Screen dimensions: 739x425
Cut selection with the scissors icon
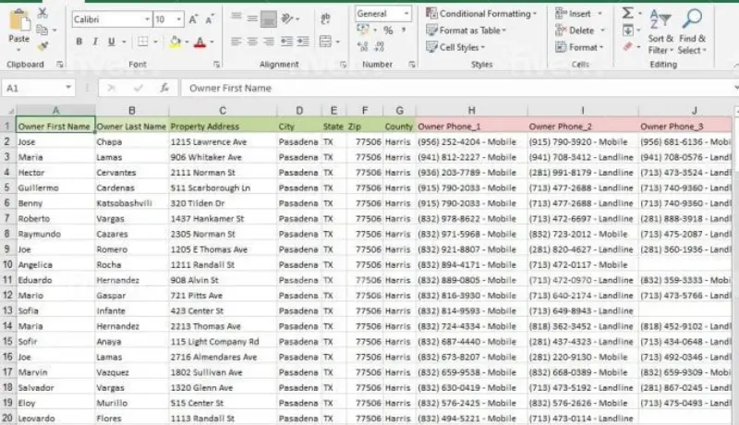point(42,13)
